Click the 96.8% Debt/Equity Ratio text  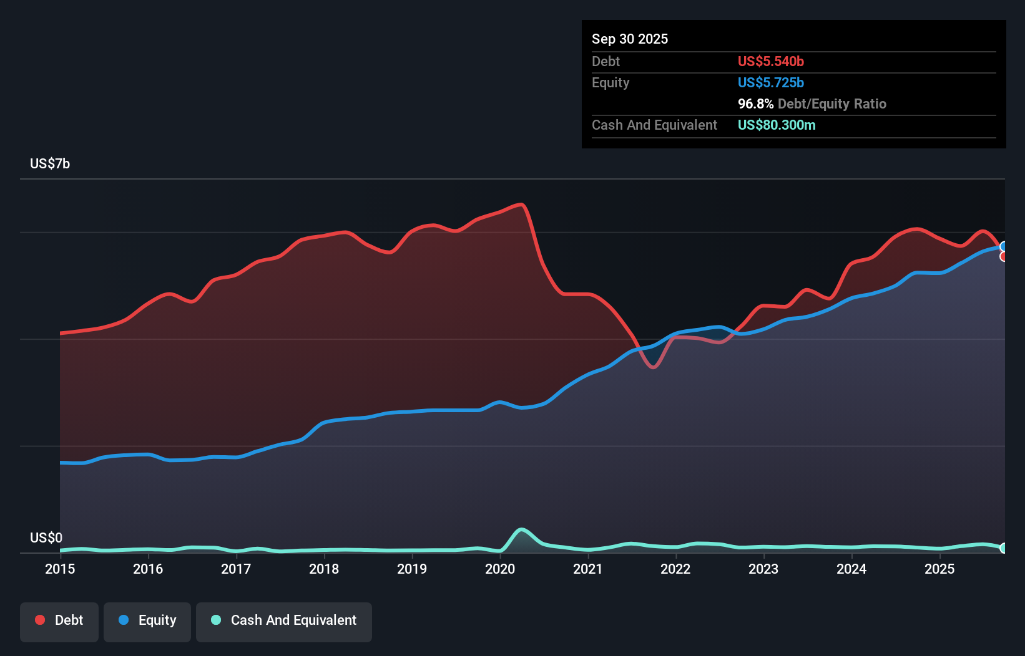[x=812, y=104]
